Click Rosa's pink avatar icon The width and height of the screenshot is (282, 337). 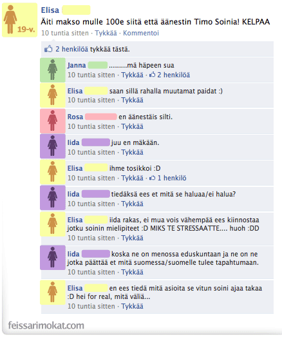53,121
